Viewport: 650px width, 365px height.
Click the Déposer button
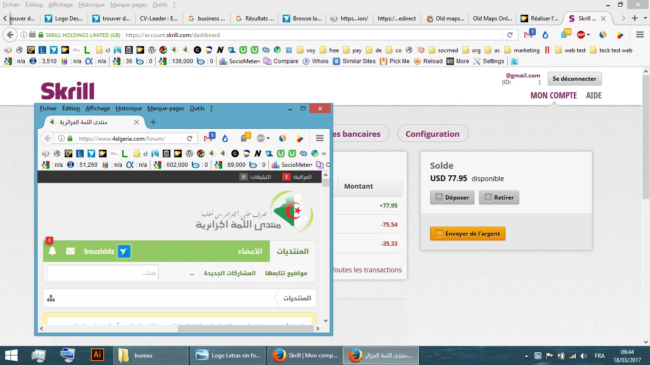452,198
